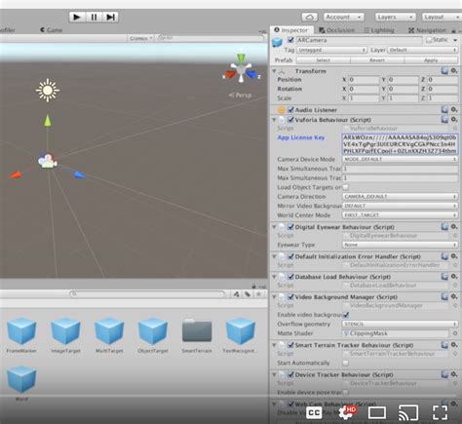Select the ImageTarget prefab
Screen dimensions: 462x424
pyautogui.click(x=65, y=335)
